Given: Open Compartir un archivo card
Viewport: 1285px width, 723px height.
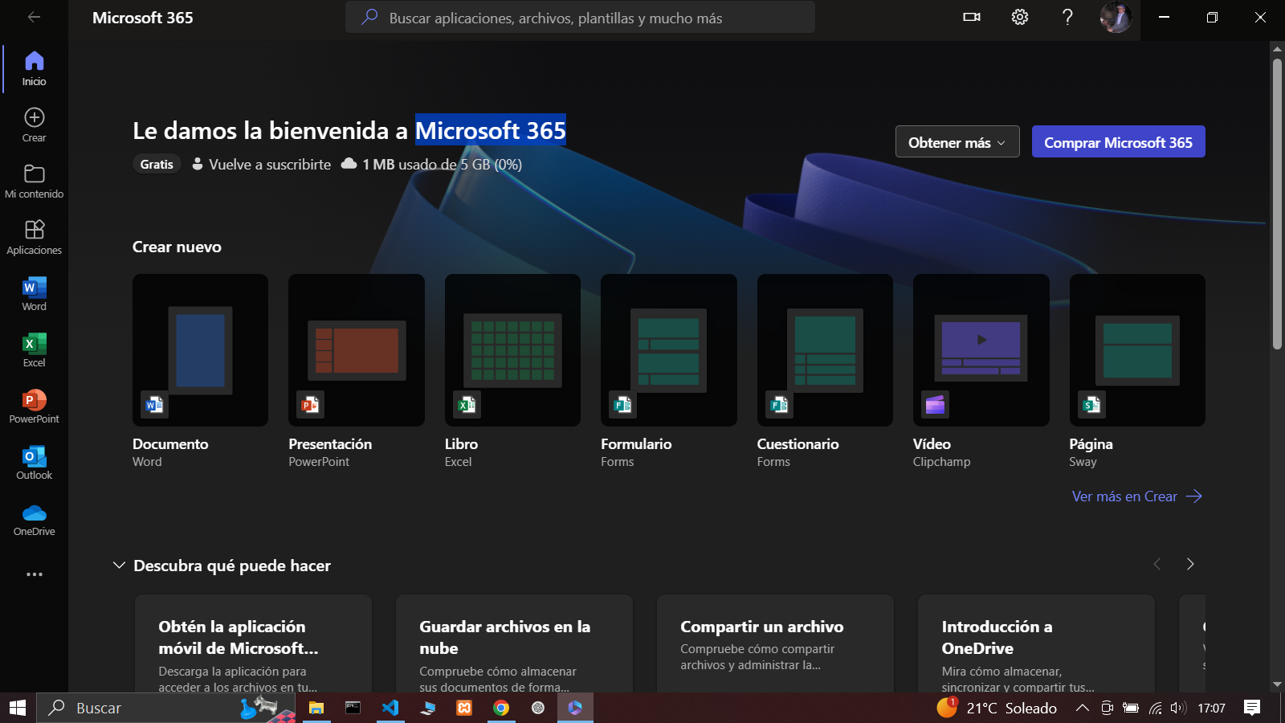Looking at the screenshot, I should (775, 644).
